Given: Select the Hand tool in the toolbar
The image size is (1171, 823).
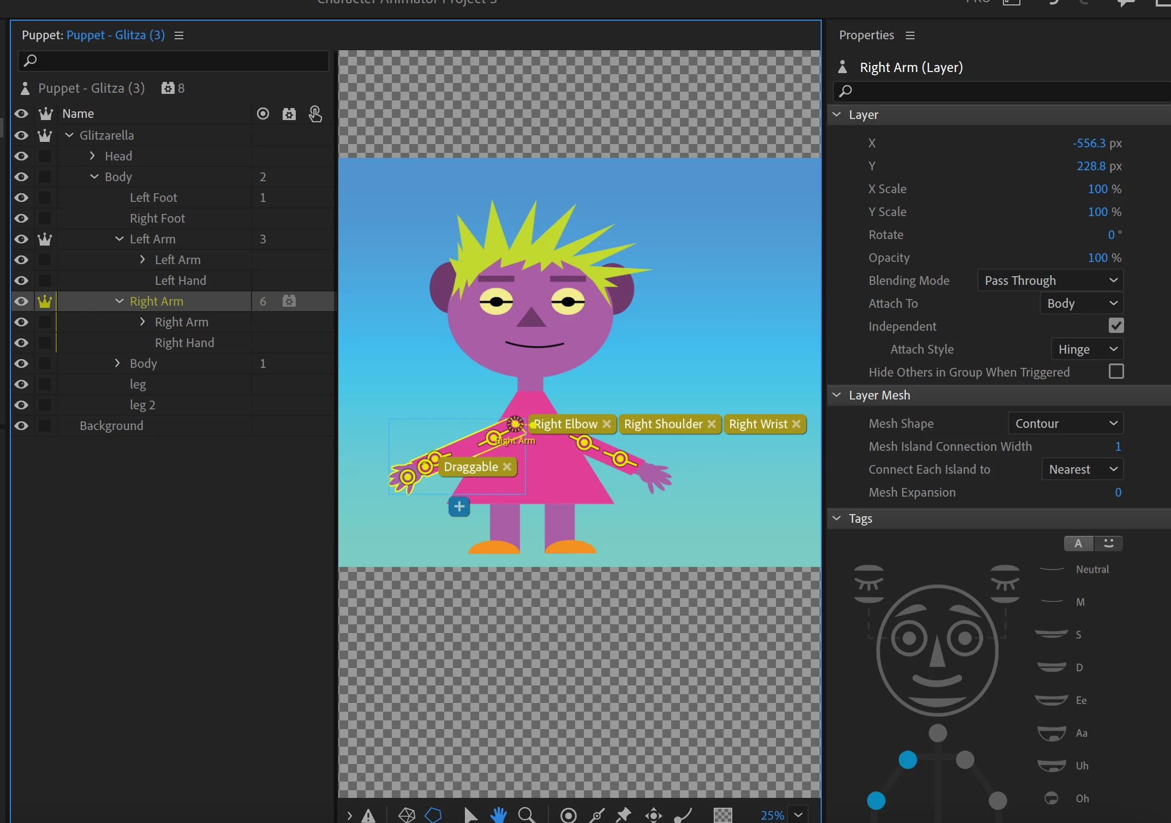Looking at the screenshot, I should (x=498, y=815).
